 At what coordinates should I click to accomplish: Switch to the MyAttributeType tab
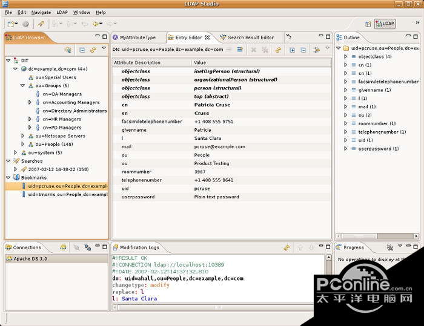click(137, 37)
